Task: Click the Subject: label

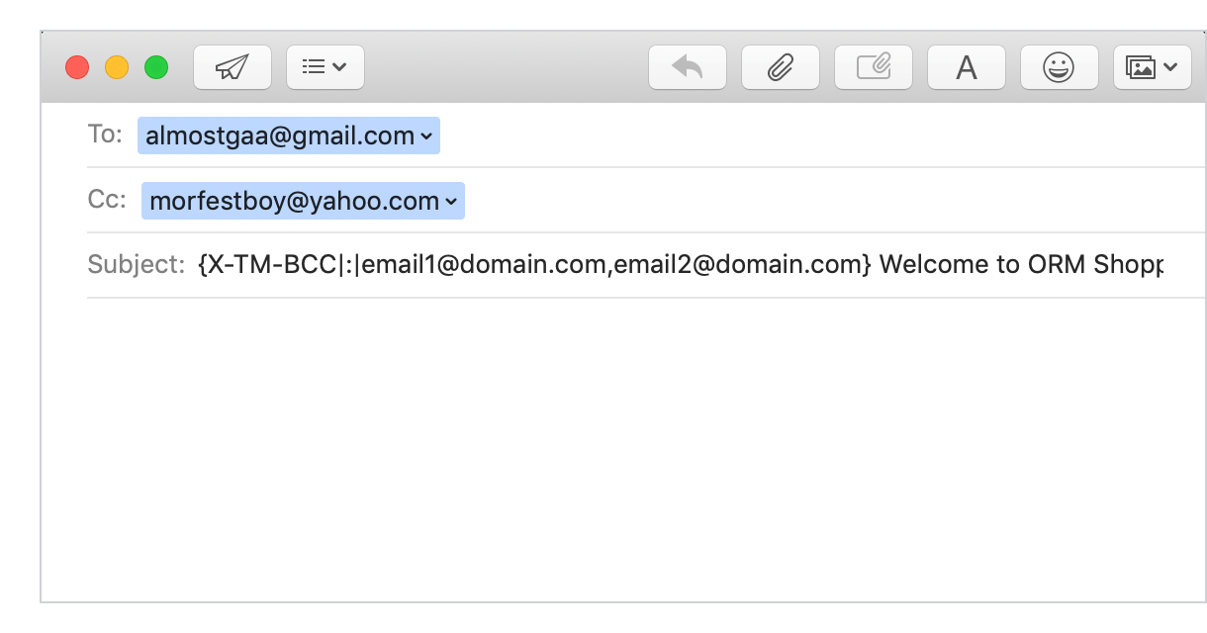Action: tap(136, 265)
